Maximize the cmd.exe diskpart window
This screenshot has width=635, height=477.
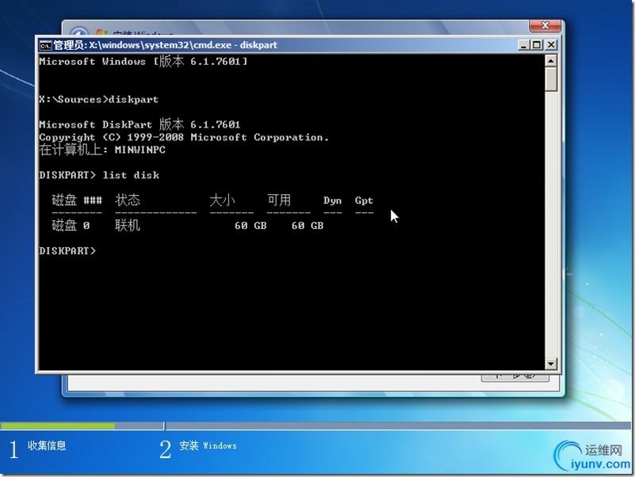coord(537,45)
